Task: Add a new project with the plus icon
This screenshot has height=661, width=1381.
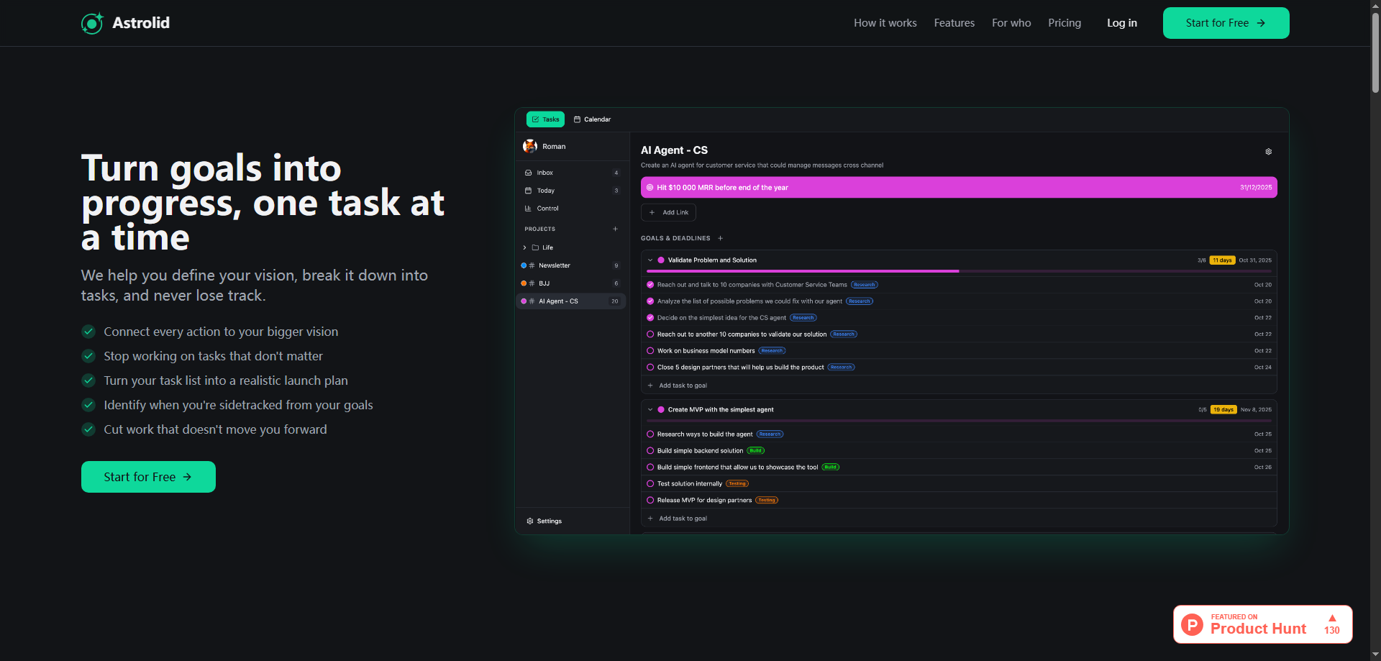Action: (616, 229)
